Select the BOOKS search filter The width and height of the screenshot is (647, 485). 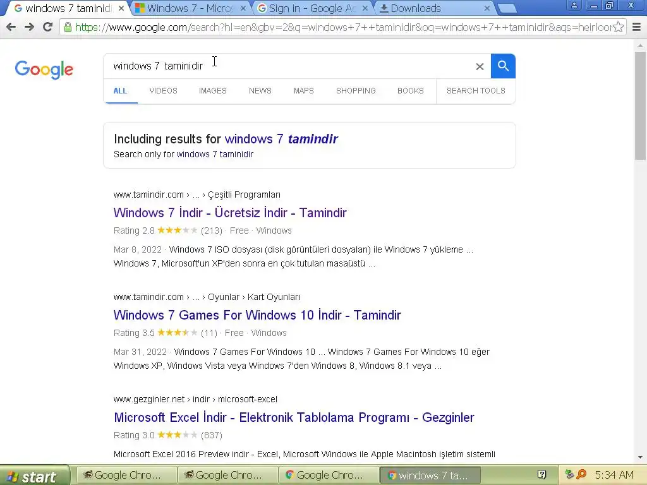(411, 91)
